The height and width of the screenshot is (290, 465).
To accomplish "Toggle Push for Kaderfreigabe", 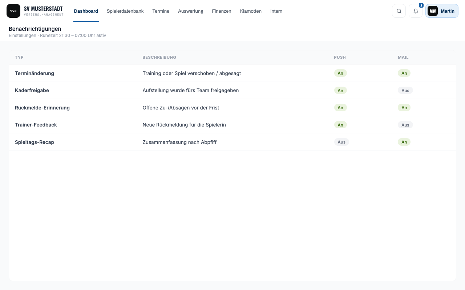I will coord(340,91).
